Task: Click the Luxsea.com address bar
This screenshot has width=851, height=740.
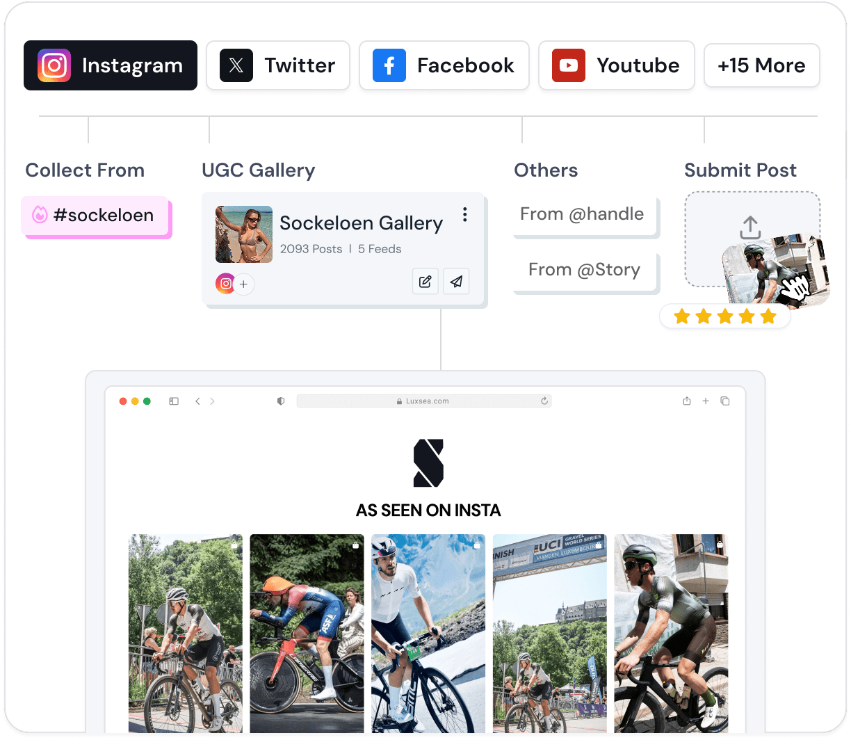Action: tap(423, 401)
